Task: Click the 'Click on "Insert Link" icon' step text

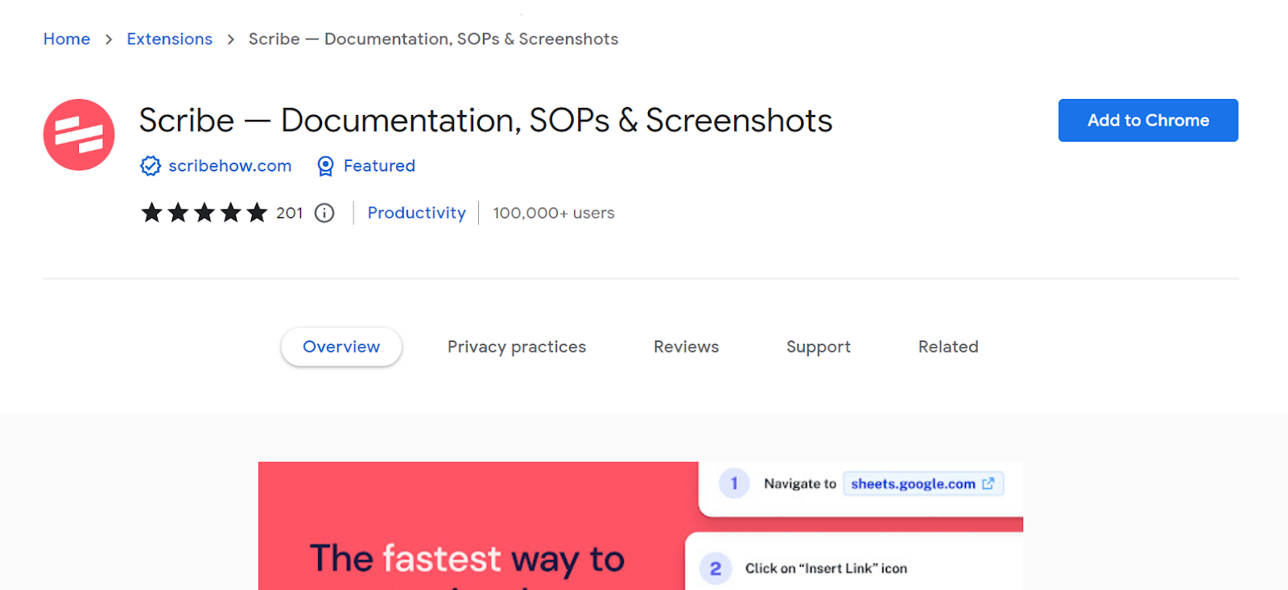Action: [826, 568]
